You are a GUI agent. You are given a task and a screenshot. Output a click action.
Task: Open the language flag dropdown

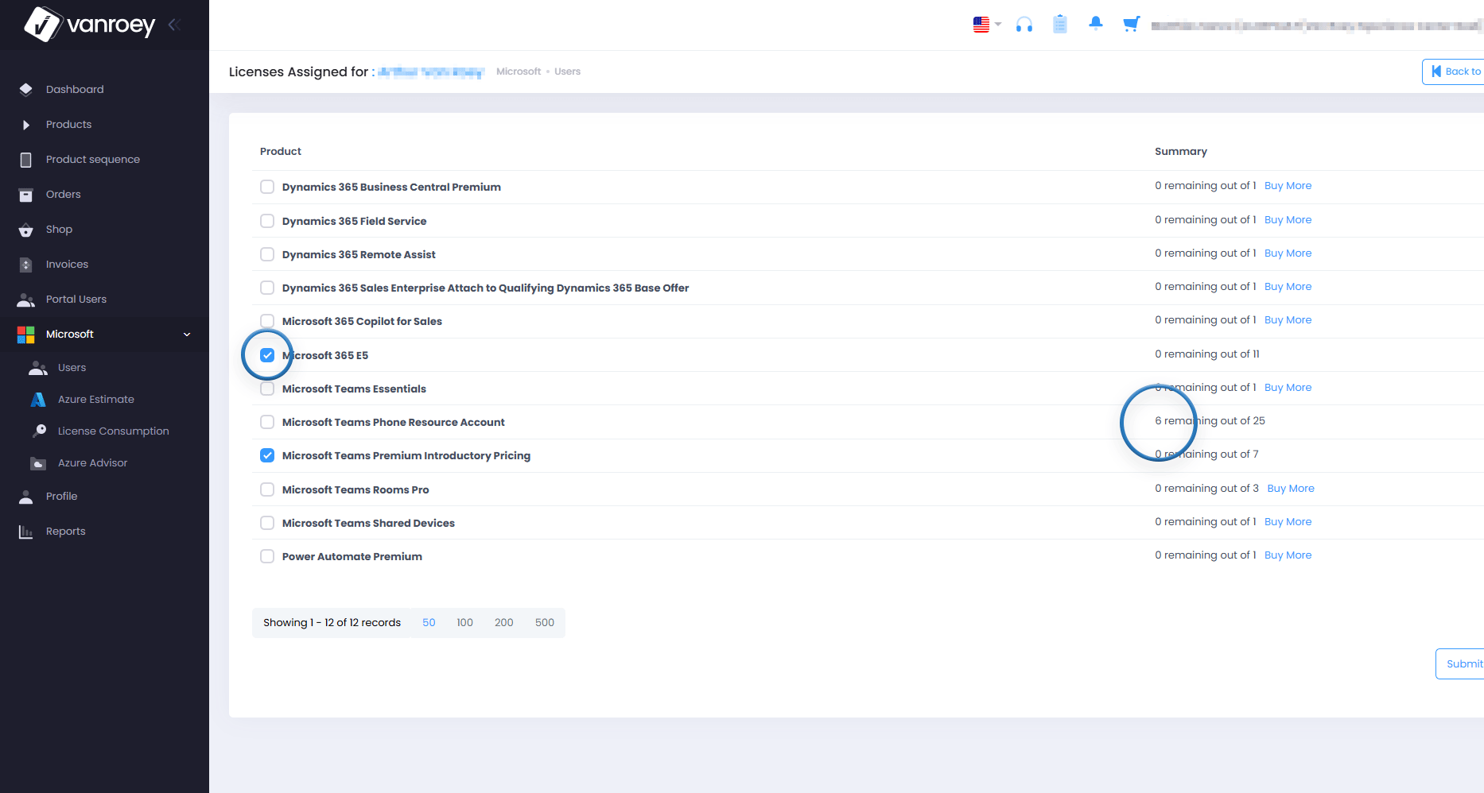coord(987,25)
